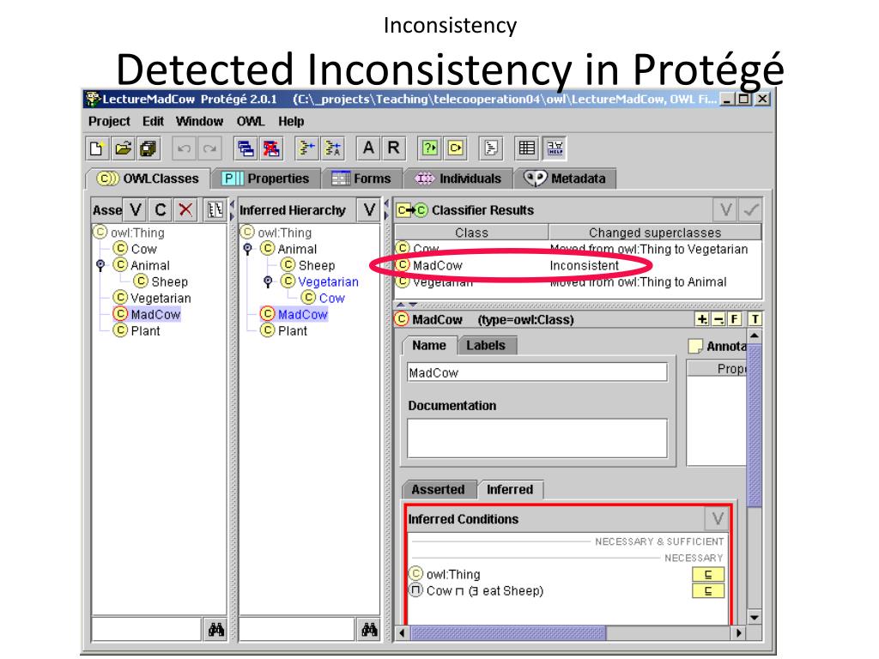This screenshot has height=659, width=879.
Task: Collapse Vegetarian node in Inferred Hierarchy
Action: pos(268,281)
